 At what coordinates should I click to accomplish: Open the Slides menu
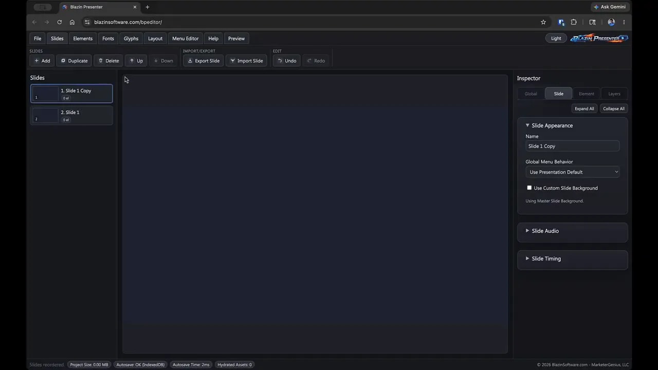(x=57, y=39)
